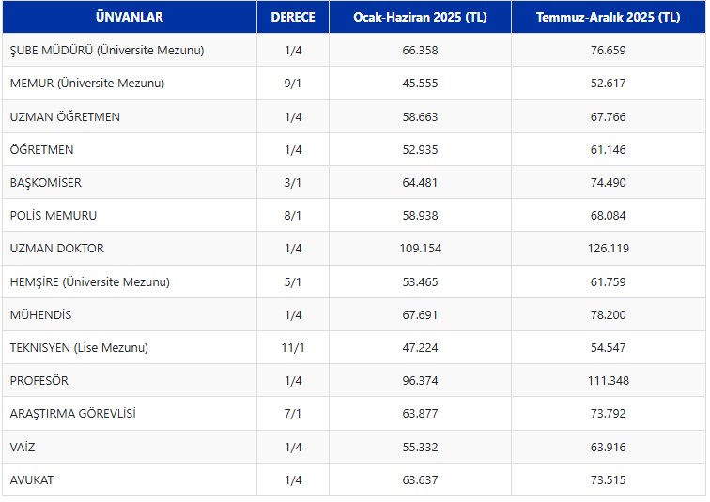Select the UZMAN DOKTOR value 126.119
The width and height of the screenshot is (710, 502).
click(609, 249)
